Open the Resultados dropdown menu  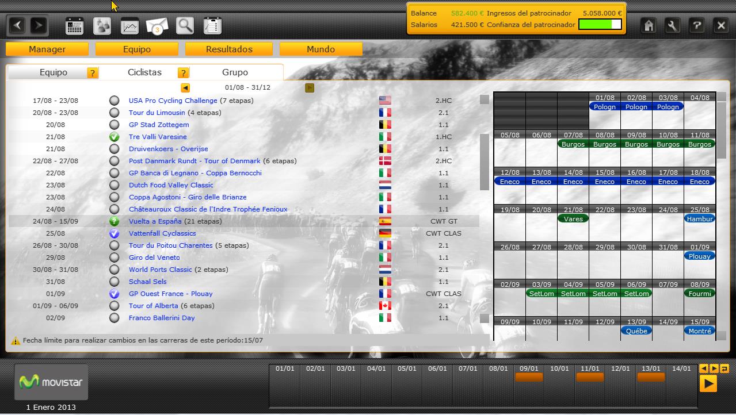(x=229, y=49)
